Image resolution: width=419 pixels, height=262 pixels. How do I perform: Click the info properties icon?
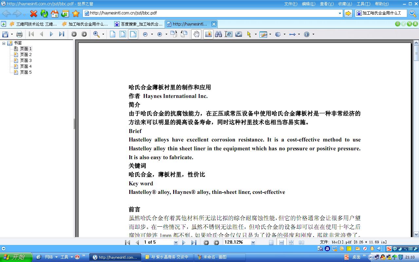pos(307,34)
